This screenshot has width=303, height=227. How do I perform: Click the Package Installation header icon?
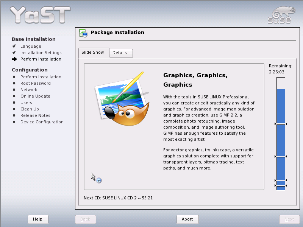coord(83,33)
